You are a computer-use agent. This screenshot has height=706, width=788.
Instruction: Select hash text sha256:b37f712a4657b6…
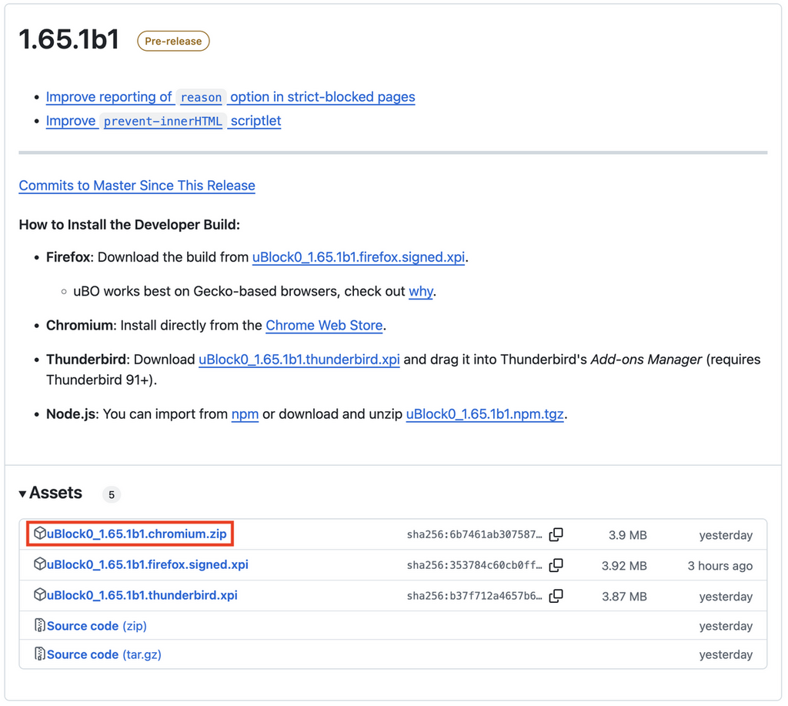pos(474,596)
